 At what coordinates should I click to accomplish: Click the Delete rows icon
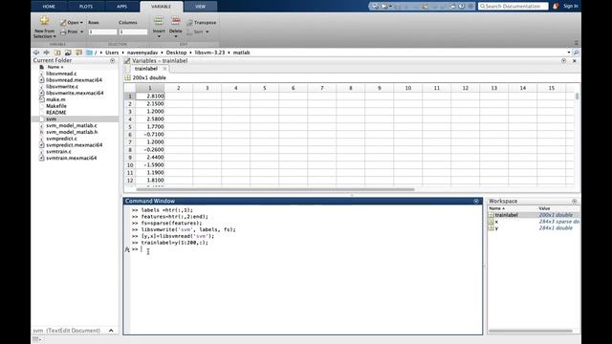point(176,21)
